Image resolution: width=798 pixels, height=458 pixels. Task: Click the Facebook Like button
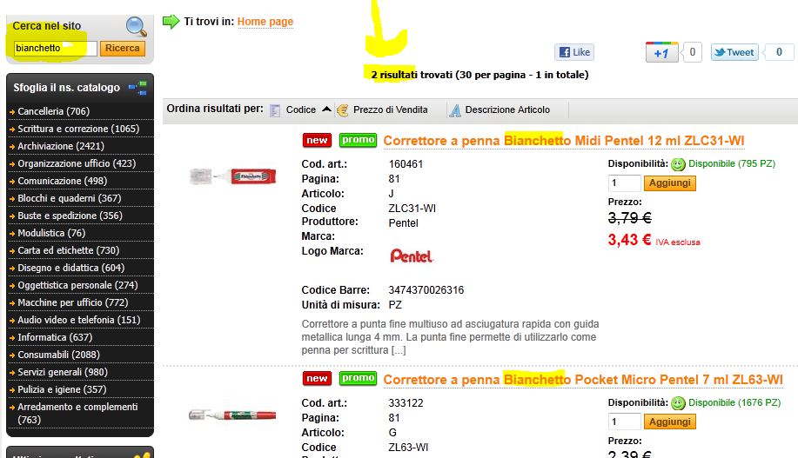[574, 52]
